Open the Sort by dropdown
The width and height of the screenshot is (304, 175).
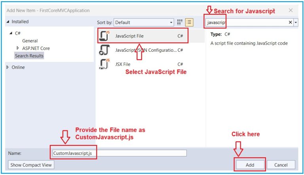(x=144, y=23)
